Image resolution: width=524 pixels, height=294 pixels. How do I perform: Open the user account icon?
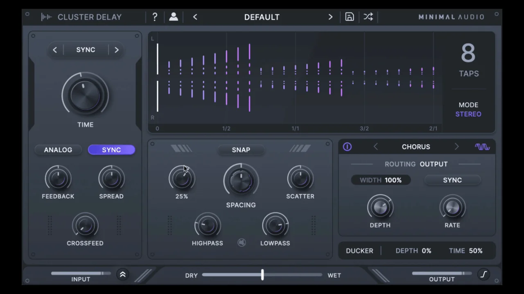tap(174, 17)
